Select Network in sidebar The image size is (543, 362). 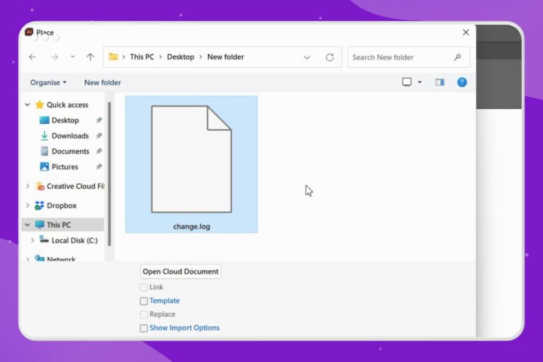pos(61,259)
